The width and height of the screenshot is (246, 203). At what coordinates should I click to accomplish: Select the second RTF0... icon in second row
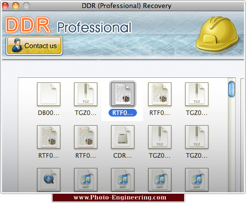(x=86, y=137)
